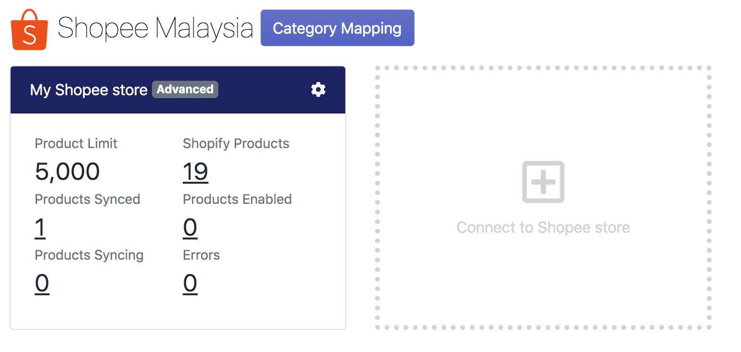Click the Shopee Malaysia heading
Screen dimensions: 741x352
click(x=155, y=28)
